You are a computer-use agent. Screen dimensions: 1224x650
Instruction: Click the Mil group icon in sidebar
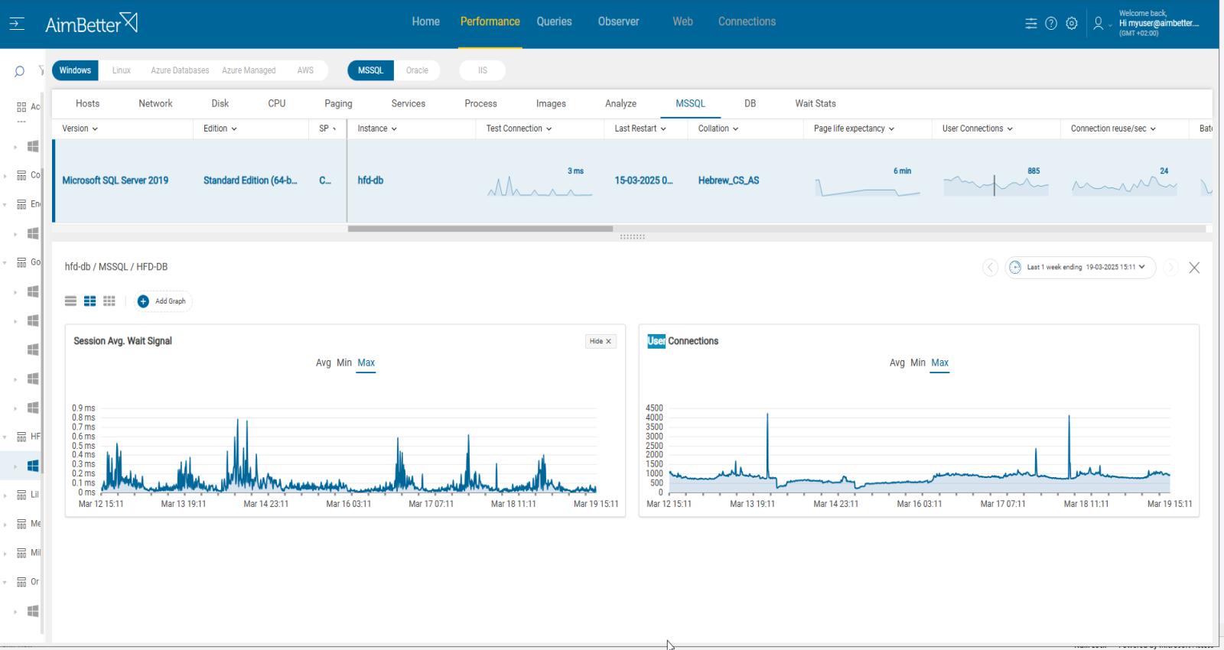(x=21, y=554)
